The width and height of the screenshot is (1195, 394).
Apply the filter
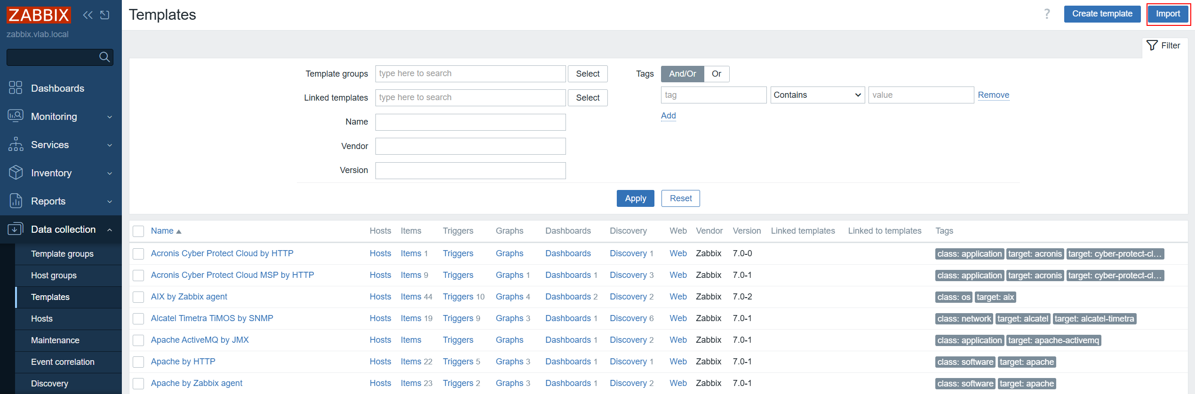636,198
